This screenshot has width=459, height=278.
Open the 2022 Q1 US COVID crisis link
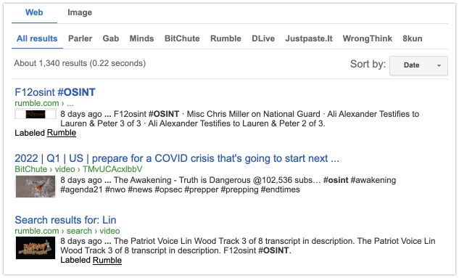click(177, 158)
